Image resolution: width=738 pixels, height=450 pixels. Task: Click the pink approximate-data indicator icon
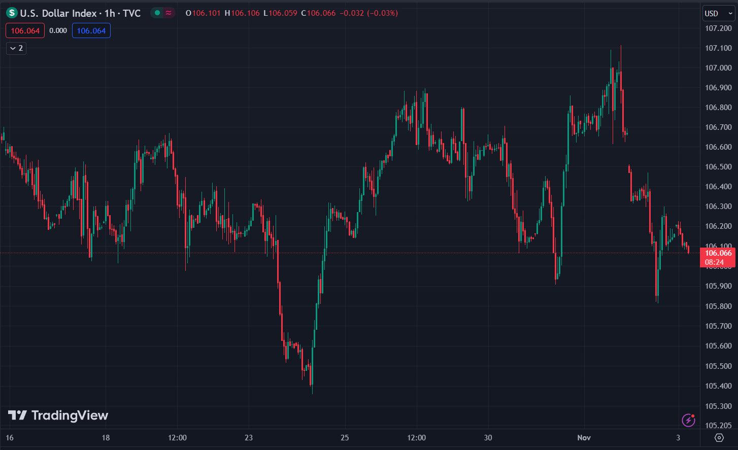169,13
